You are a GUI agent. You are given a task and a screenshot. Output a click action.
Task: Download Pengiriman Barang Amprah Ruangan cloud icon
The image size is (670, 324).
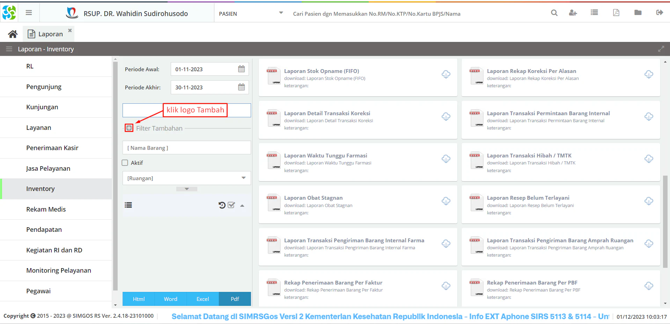pos(649,243)
